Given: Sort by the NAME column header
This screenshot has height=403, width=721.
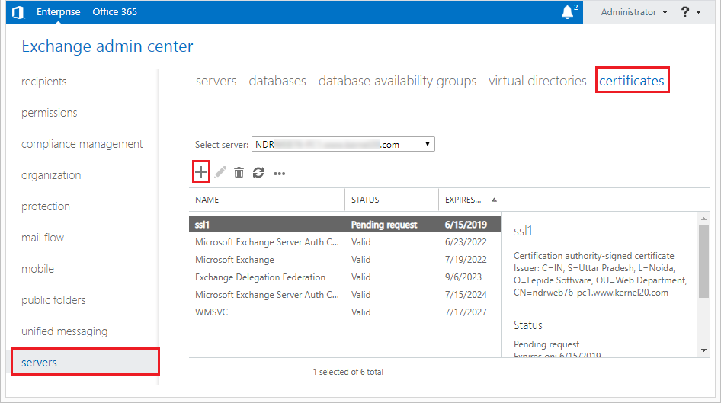Looking at the screenshot, I should 267,200.
